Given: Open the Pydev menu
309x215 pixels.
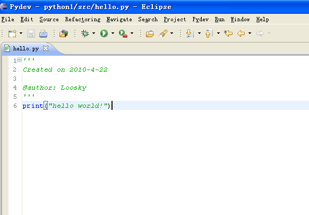Looking at the screenshot, I should (200, 19).
